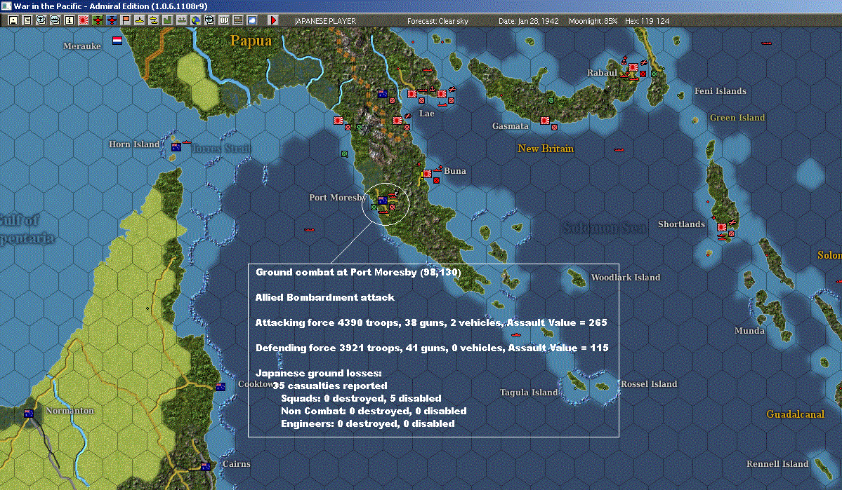The width and height of the screenshot is (842, 490).
Task: Click the 'Rossel Island' map label
Action: [x=649, y=384]
